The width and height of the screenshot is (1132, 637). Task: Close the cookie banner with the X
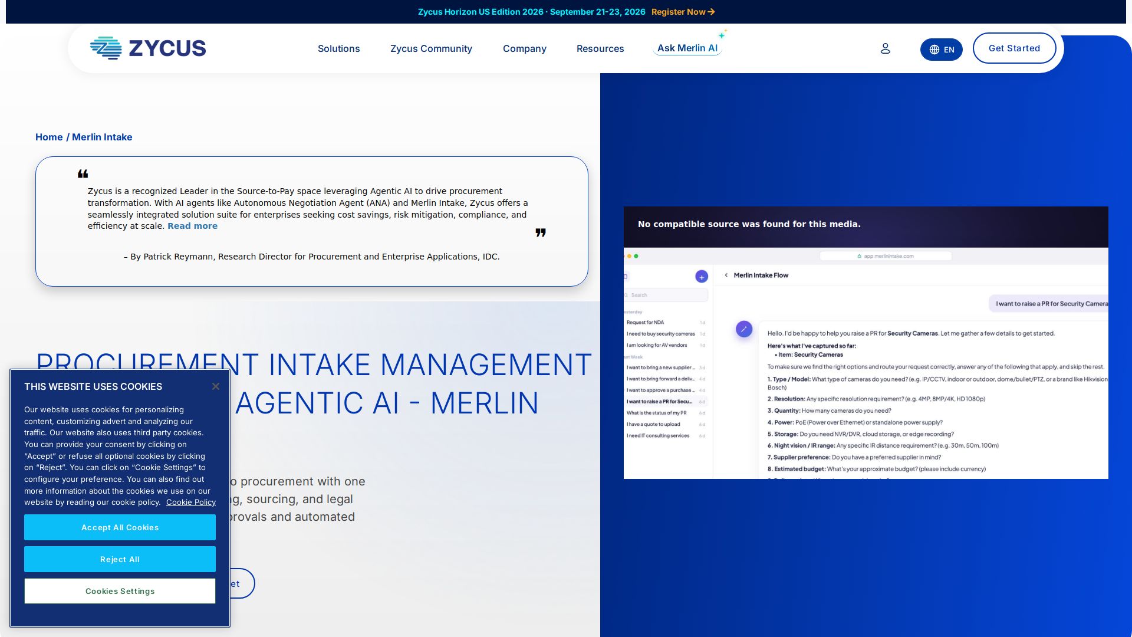click(x=216, y=386)
